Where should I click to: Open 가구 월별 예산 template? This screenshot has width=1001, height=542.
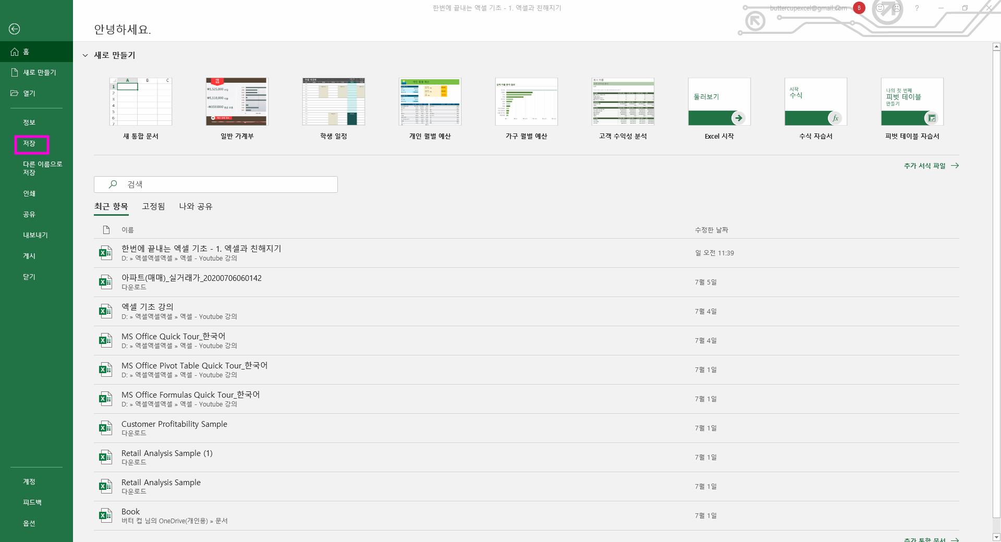pyautogui.click(x=527, y=109)
